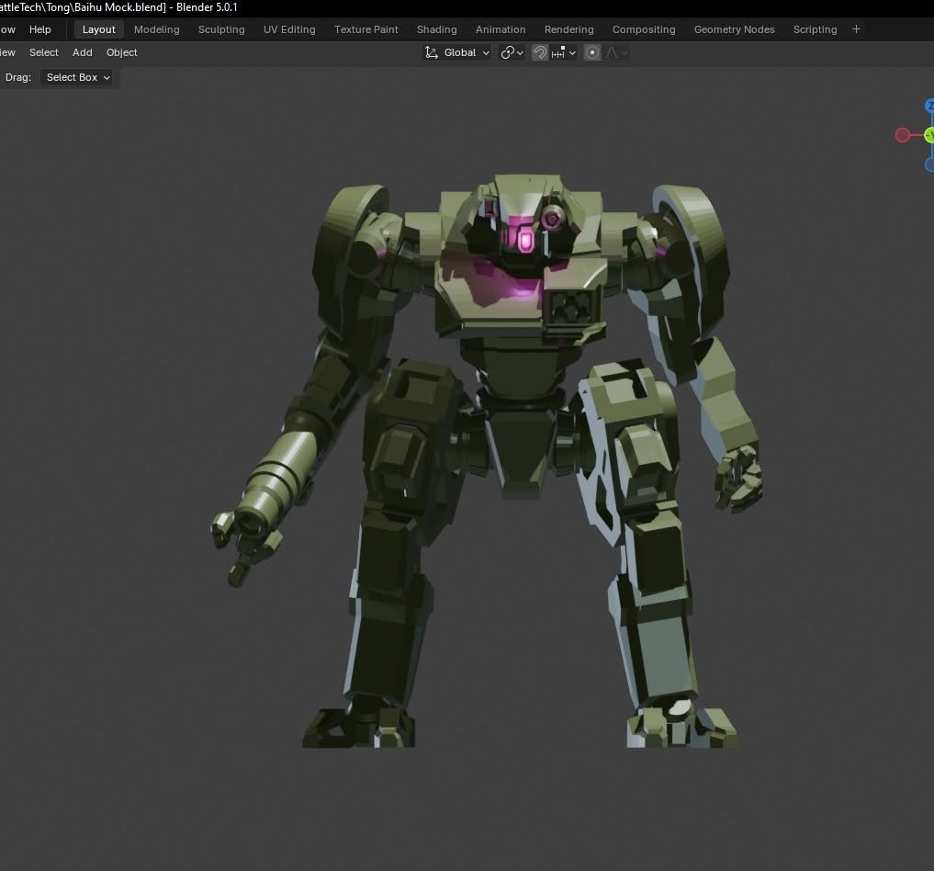Screen dimensions: 934x871
Task: Switch to the Compositing workspace tab
Action: [644, 29]
